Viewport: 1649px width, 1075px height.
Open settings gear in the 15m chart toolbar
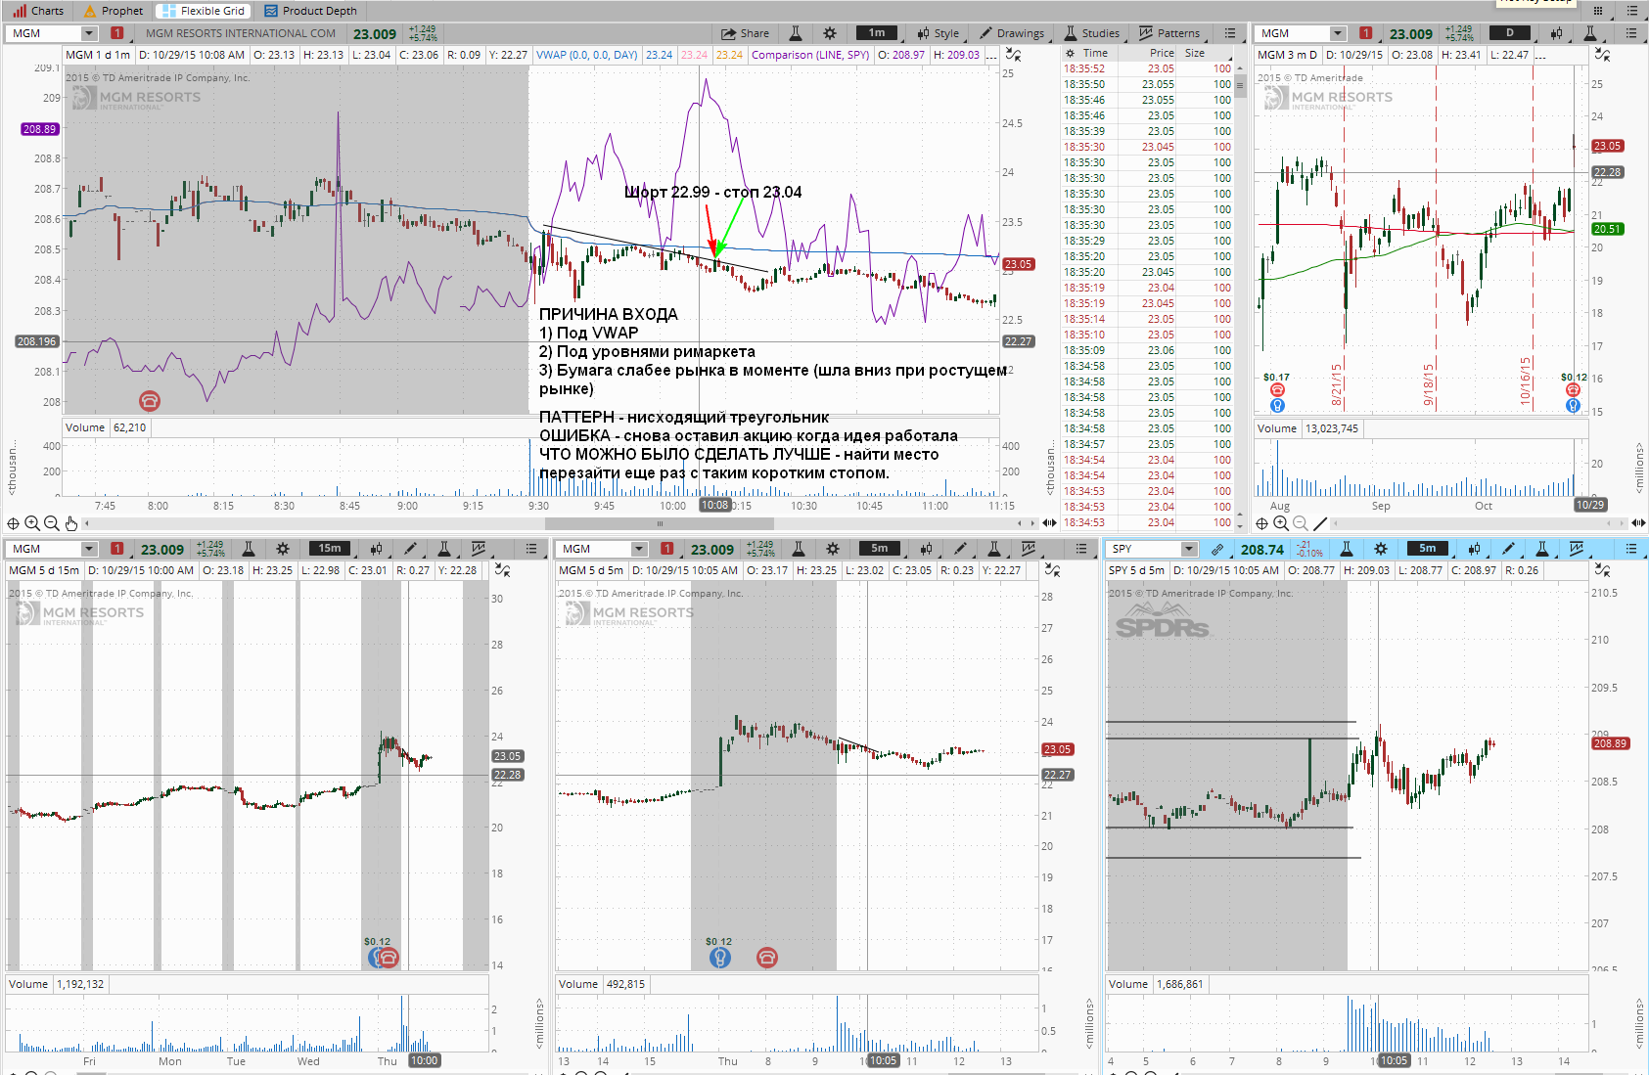coord(282,549)
